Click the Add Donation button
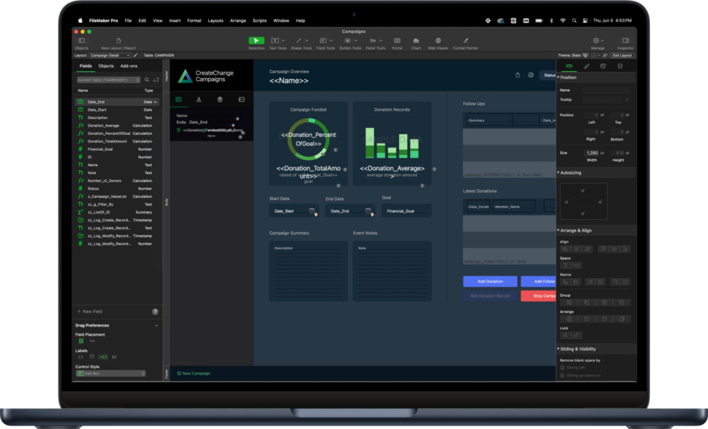This screenshot has width=708, height=429. point(490,281)
